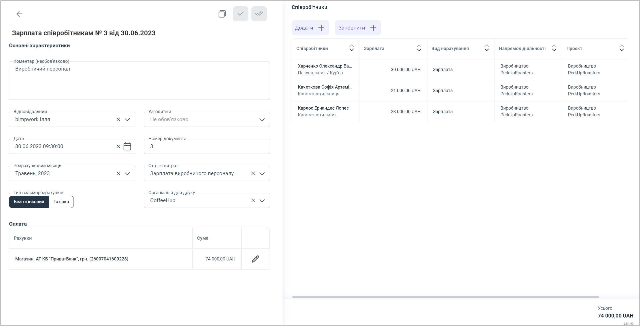The image size is (640, 326).
Task: Clear the CoffeeHub organization with its X icon
Action: pyautogui.click(x=253, y=200)
